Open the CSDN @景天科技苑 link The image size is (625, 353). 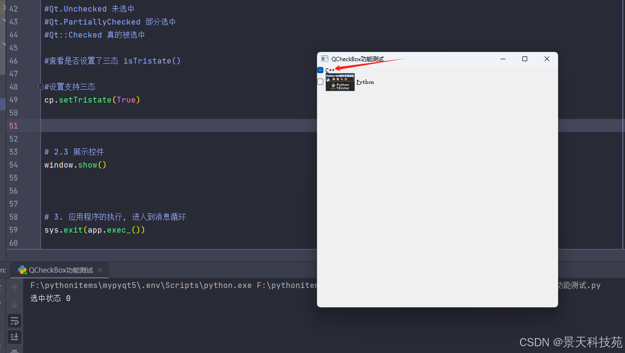point(571,342)
